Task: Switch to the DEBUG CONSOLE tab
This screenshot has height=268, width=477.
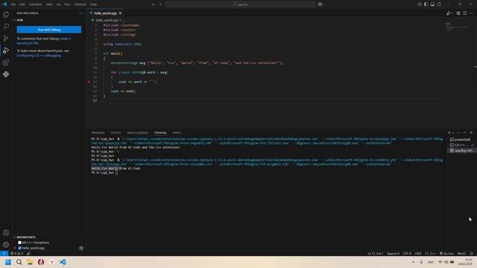Action: [137, 133]
